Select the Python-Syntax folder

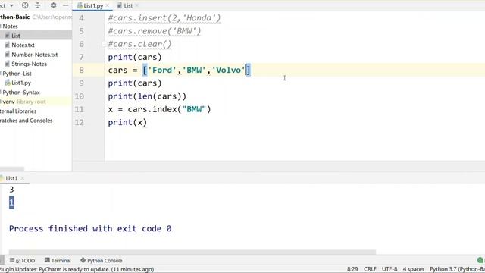tap(21, 93)
